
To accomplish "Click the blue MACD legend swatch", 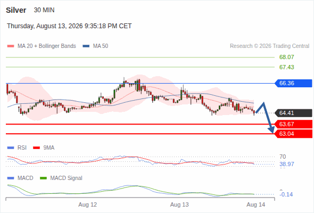I will pos(11,178).
